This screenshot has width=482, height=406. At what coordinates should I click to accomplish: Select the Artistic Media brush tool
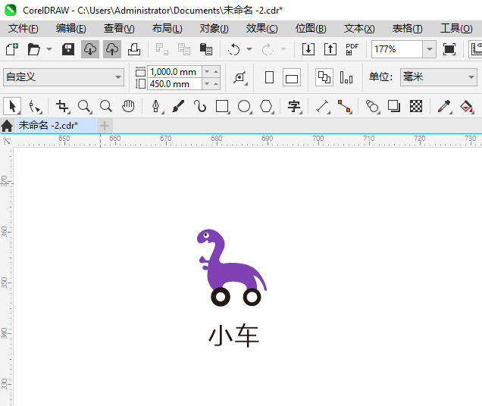178,106
